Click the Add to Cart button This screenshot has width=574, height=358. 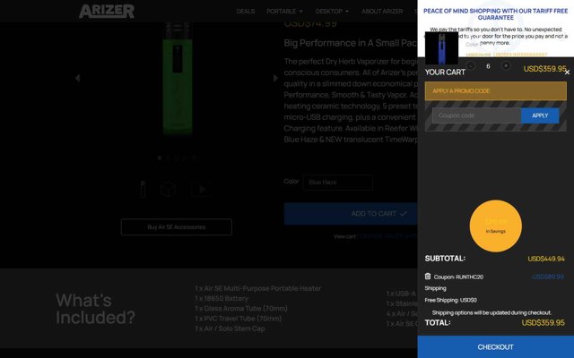pos(351,214)
